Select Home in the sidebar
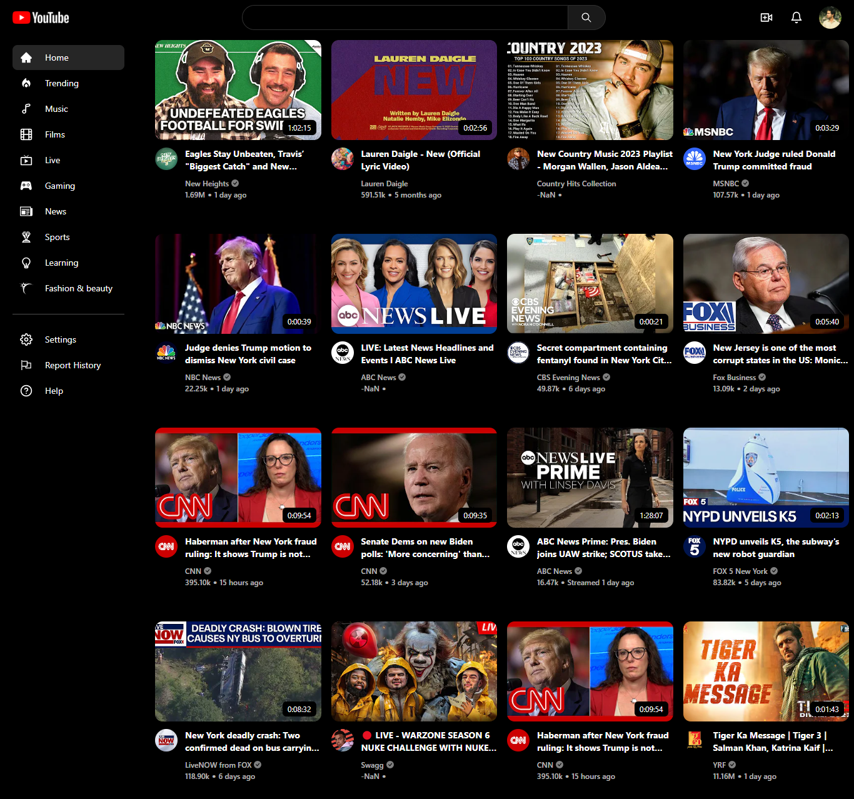 click(68, 58)
